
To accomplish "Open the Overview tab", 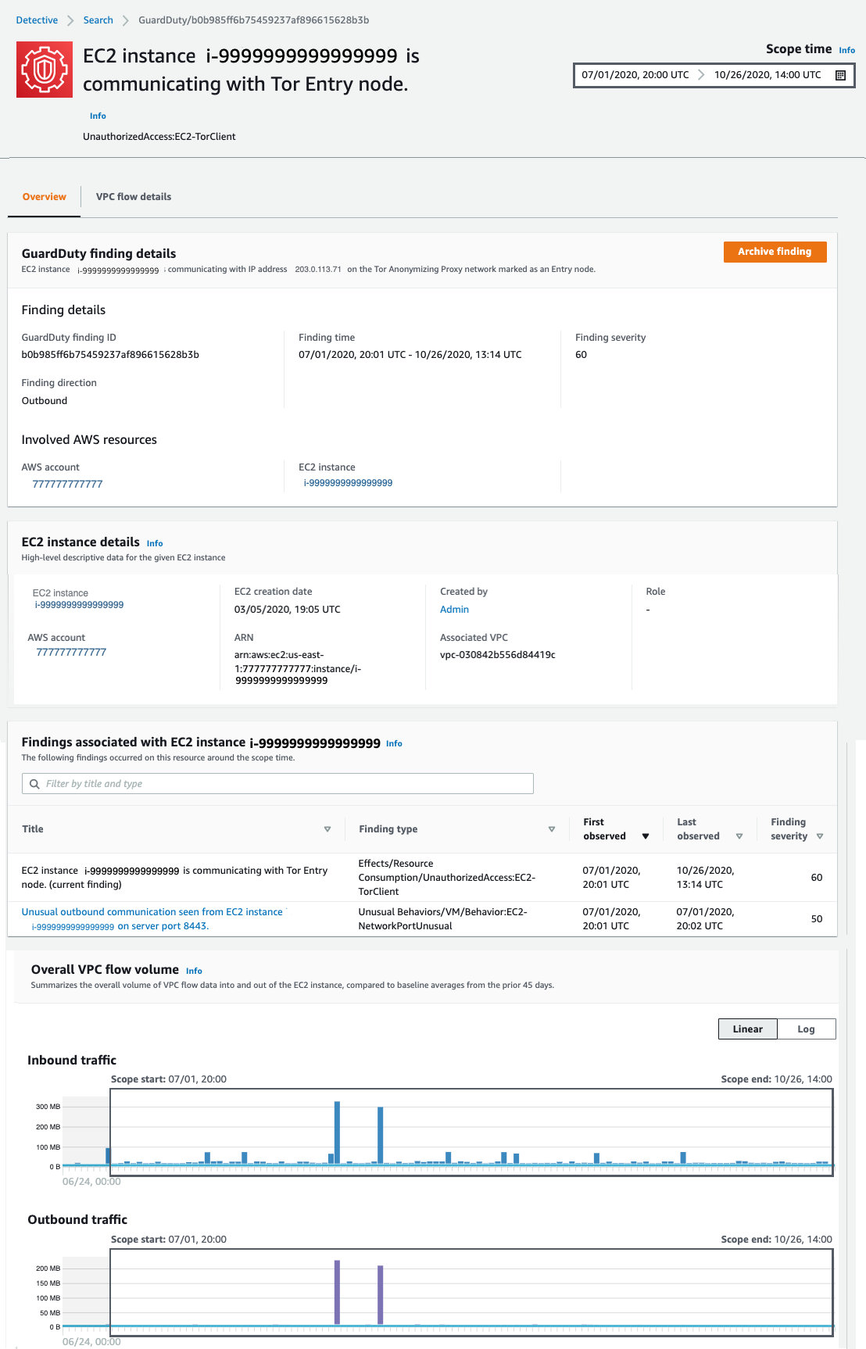I will tap(45, 197).
